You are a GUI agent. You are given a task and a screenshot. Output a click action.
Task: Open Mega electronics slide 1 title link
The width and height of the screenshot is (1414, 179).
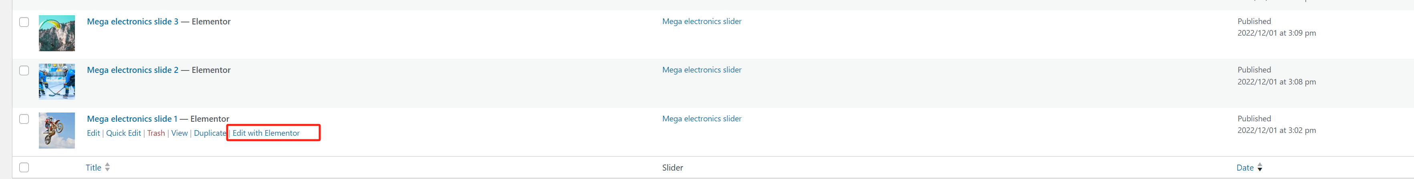[132, 119]
